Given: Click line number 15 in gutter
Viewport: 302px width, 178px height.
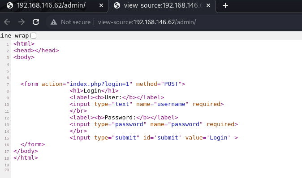Looking at the screenshot, I should point(7,138).
